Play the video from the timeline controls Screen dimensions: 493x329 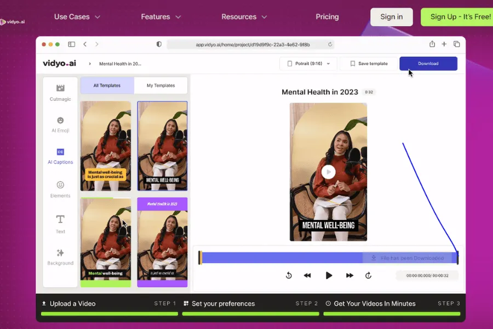(329, 275)
